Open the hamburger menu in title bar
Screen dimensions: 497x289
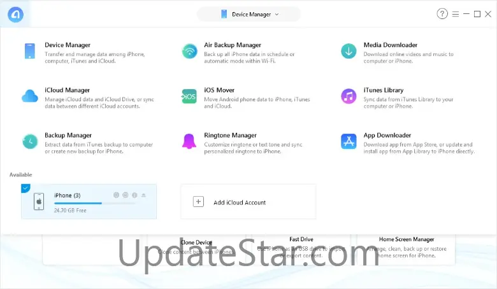[456, 14]
